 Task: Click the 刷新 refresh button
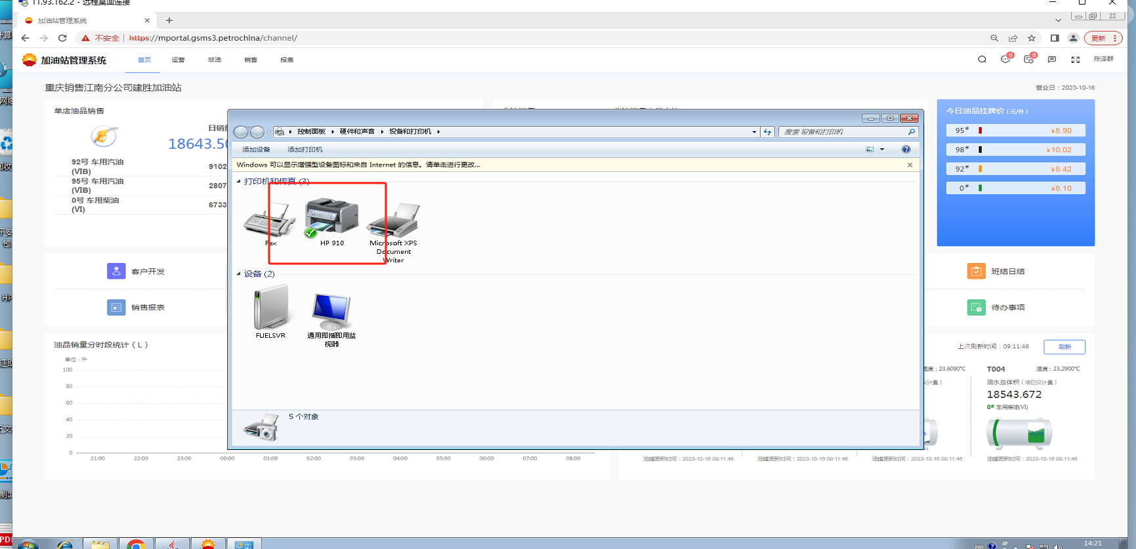(1064, 347)
